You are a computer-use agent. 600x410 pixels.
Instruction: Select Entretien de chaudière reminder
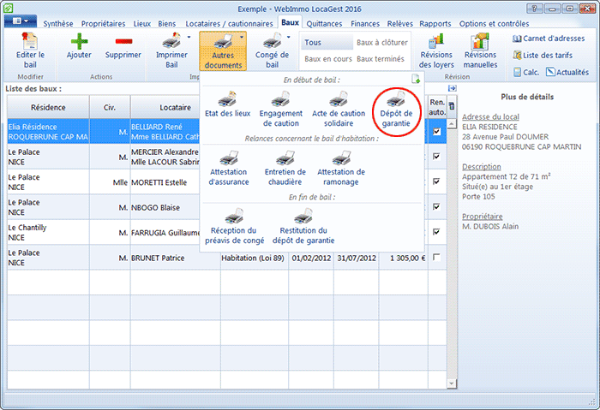285,168
